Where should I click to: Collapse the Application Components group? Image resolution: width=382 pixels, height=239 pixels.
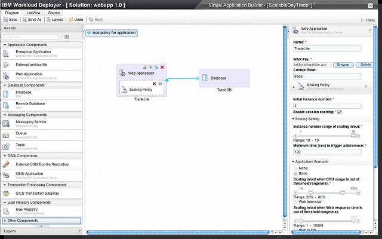(x=5, y=45)
